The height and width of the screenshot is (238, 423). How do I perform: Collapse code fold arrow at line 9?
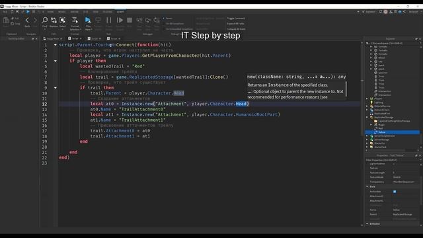[x=56, y=88]
